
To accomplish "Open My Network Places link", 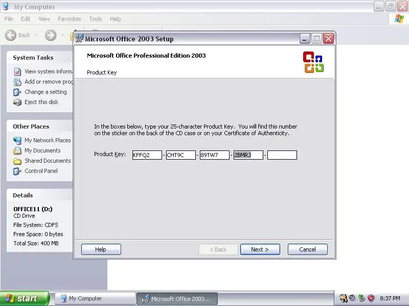I will pyautogui.click(x=48, y=140).
